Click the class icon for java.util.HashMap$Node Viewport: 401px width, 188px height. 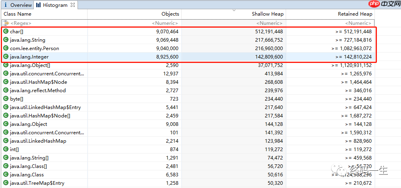point(6,82)
